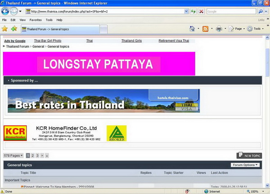This screenshot has width=270, height=194.
Task: Open the Thailand Girls ad link
Action: 131,41
